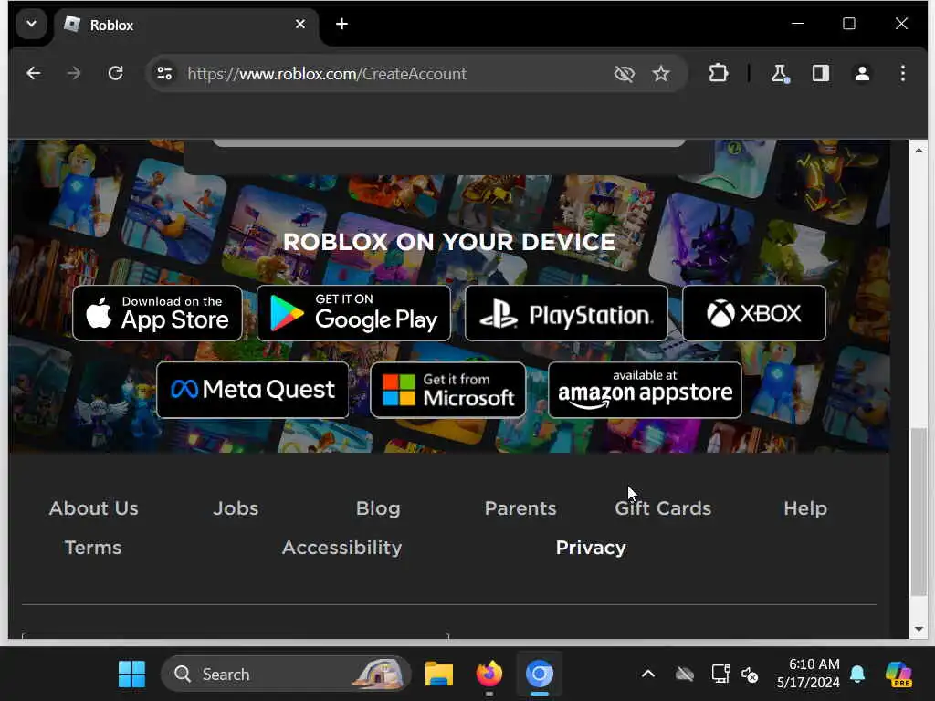Reload the Roblox page
Image resolution: width=935 pixels, height=701 pixels.
tap(116, 73)
